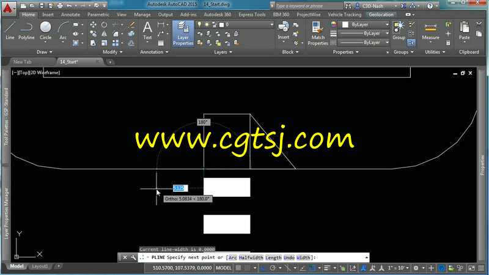The height and width of the screenshot is (275, 489).
Task: Expand the Annotation panel
Action: [154, 52]
